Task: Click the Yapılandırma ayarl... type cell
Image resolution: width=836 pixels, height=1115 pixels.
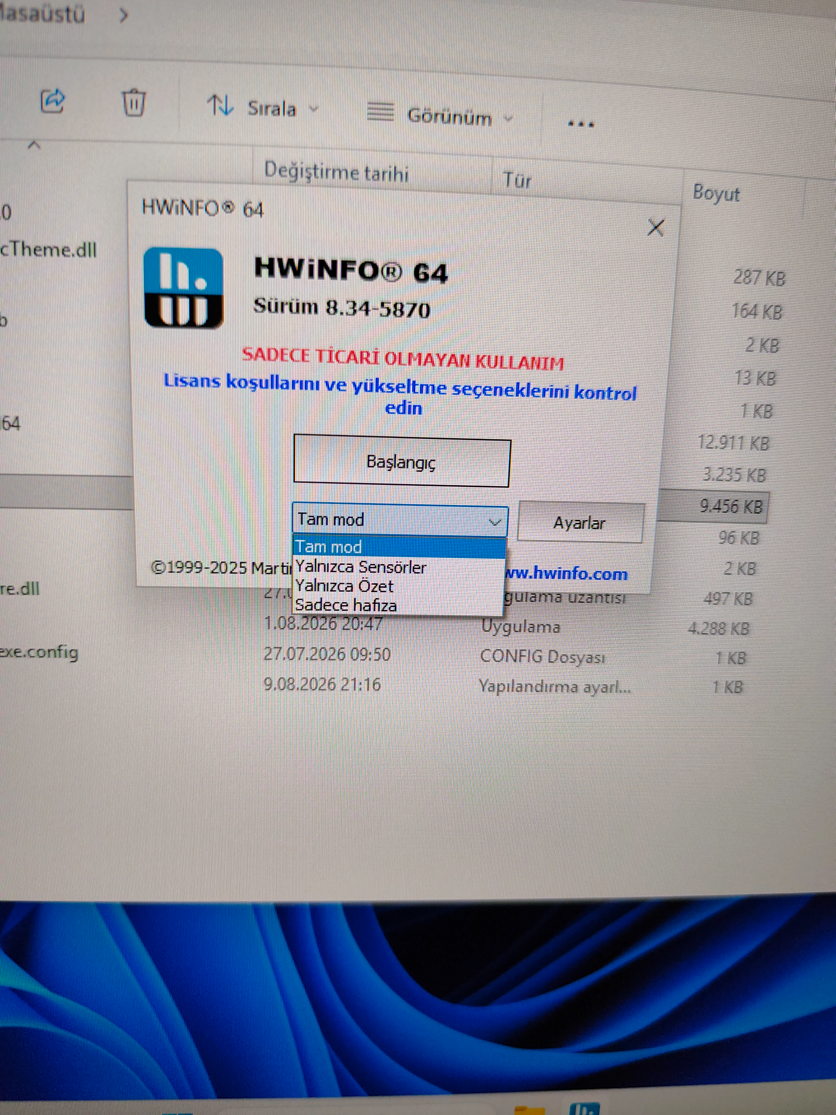Action: tap(555, 687)
